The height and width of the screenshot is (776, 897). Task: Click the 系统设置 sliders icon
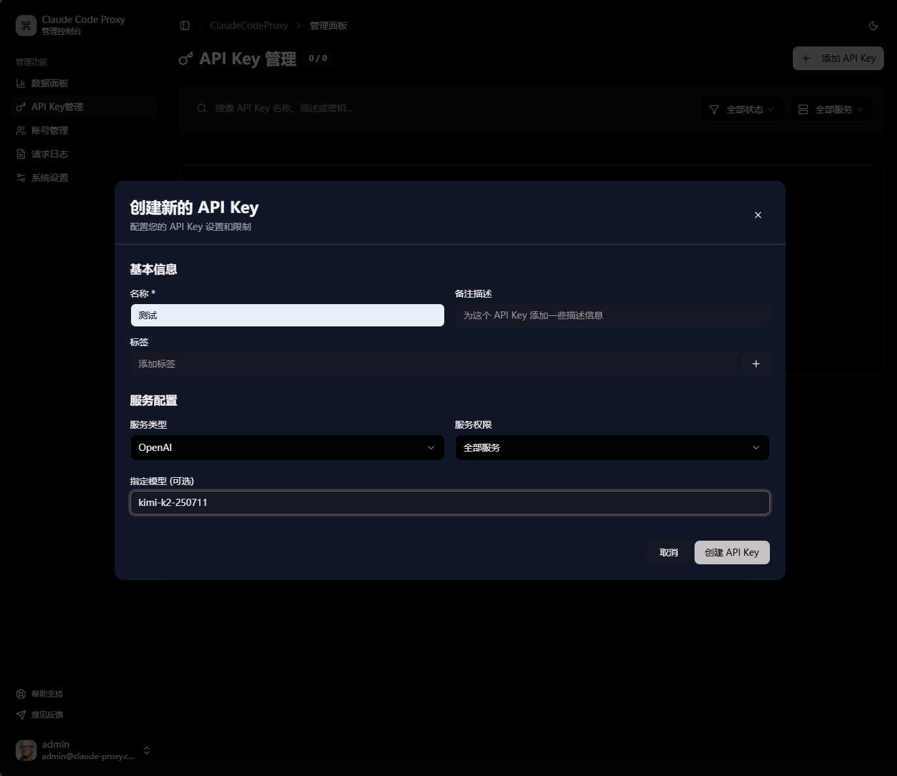click(21, 178)
